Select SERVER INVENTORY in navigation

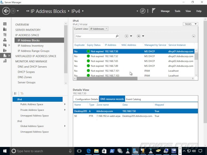click(x=28, y=30)
